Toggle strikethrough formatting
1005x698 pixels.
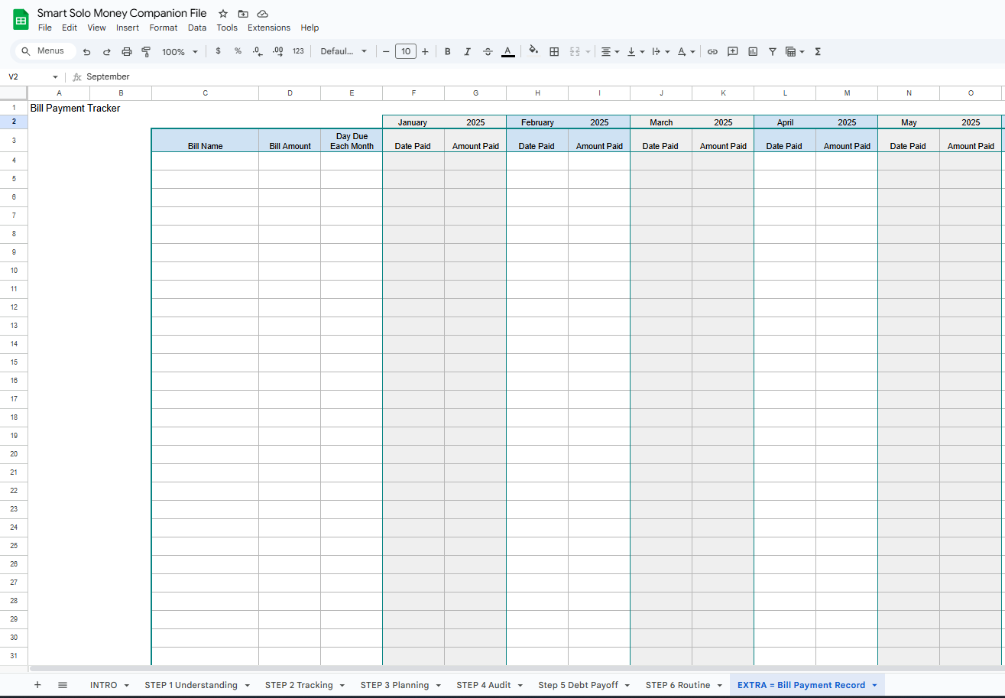[488, 51]
